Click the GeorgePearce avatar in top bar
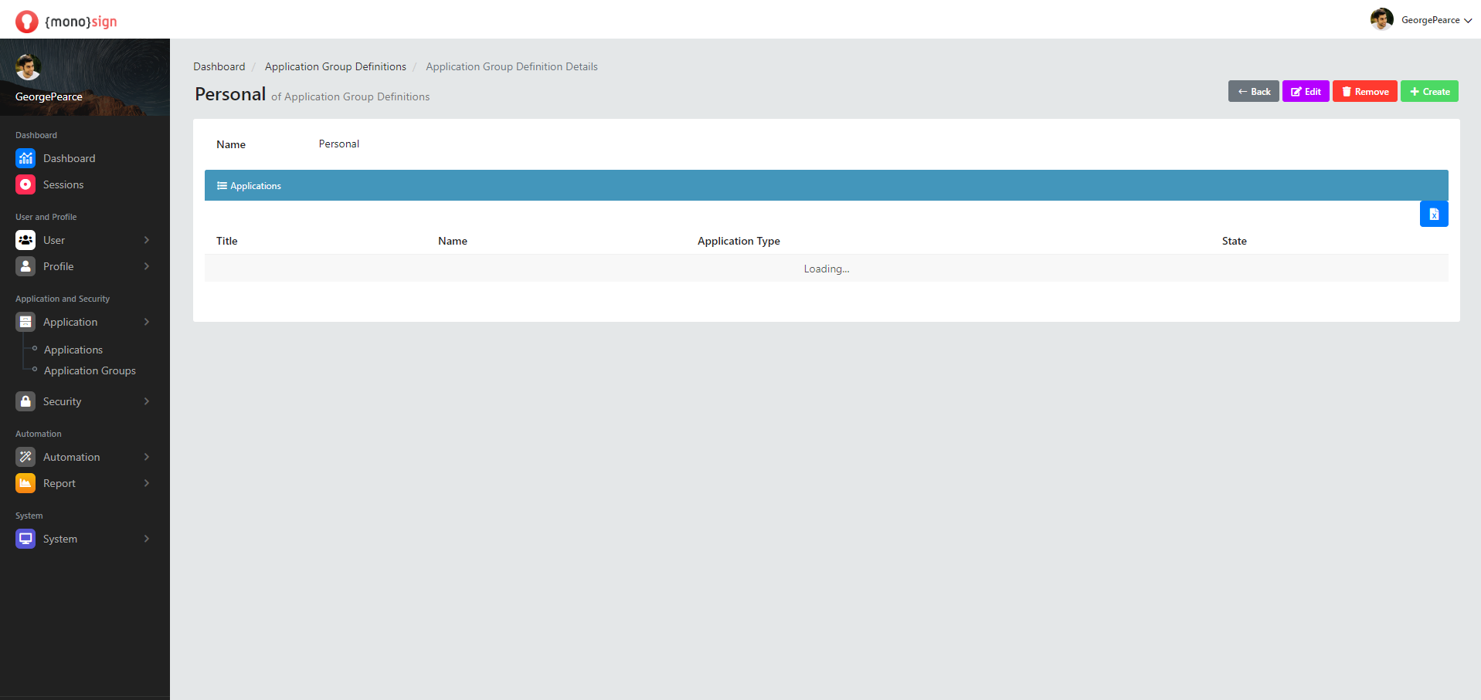 1382,19
